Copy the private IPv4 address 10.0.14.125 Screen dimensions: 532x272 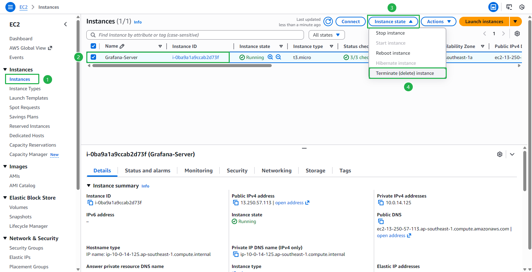pyautogui.click(x=381, y=203)
